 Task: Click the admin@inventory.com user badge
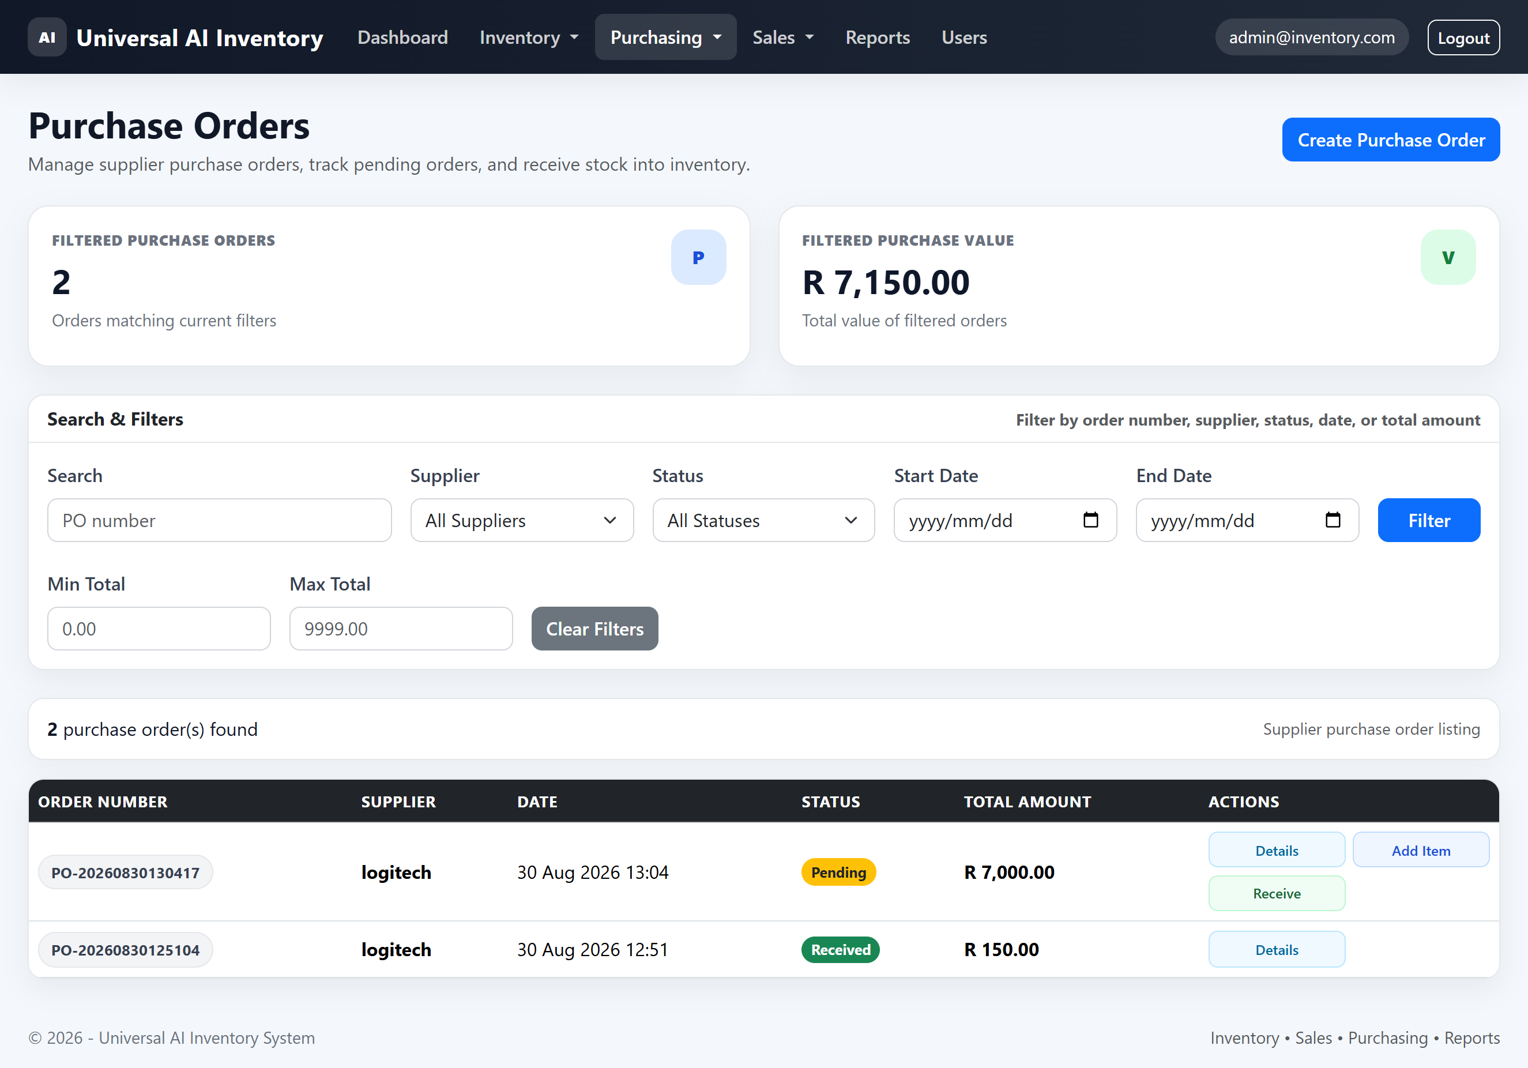[x=1312, y=37]
